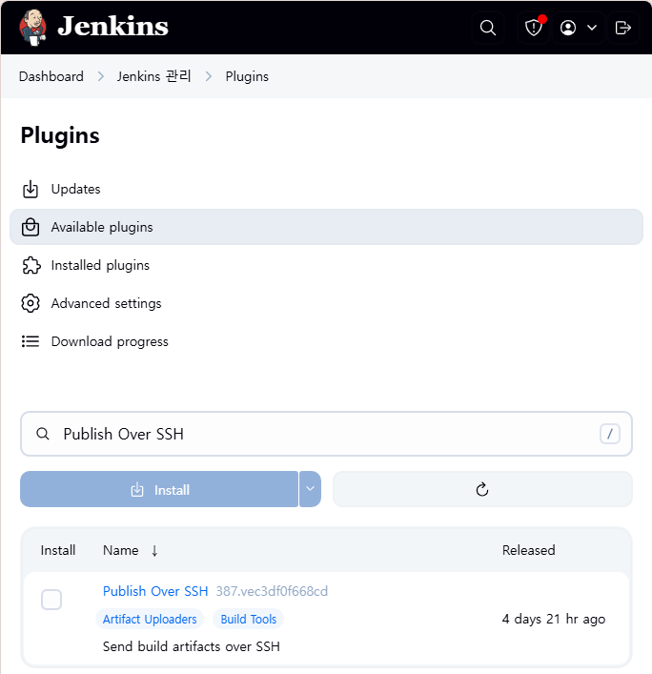Screen dimensions: 652x674
Task: Click breadcrumb chevron after Dashboard
Action: point(101,76)
